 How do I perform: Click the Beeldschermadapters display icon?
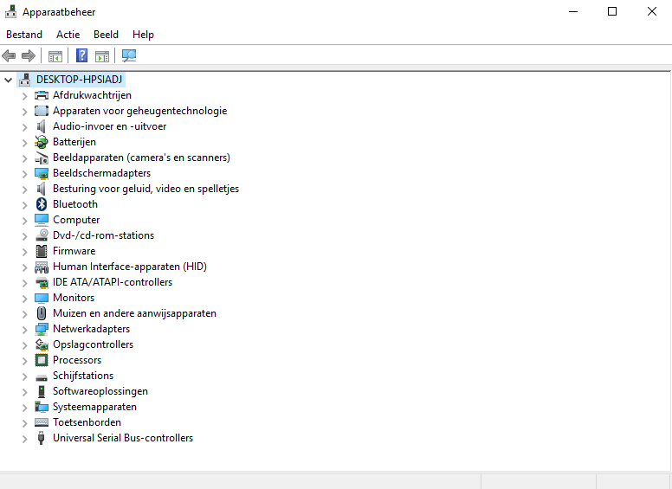(x=42, y=173)
